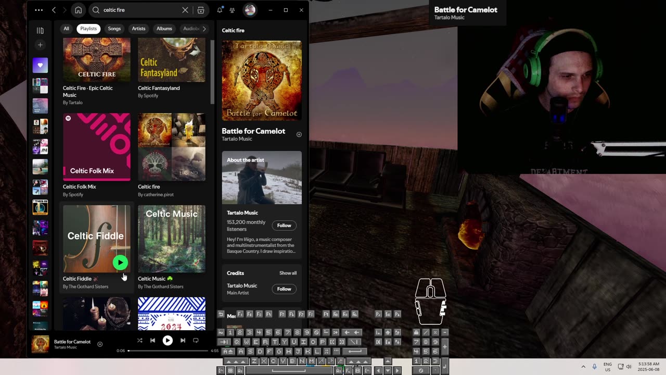Screen dimensions: 666x375
Task: Open the Spotify Home page
Action: 78,10
